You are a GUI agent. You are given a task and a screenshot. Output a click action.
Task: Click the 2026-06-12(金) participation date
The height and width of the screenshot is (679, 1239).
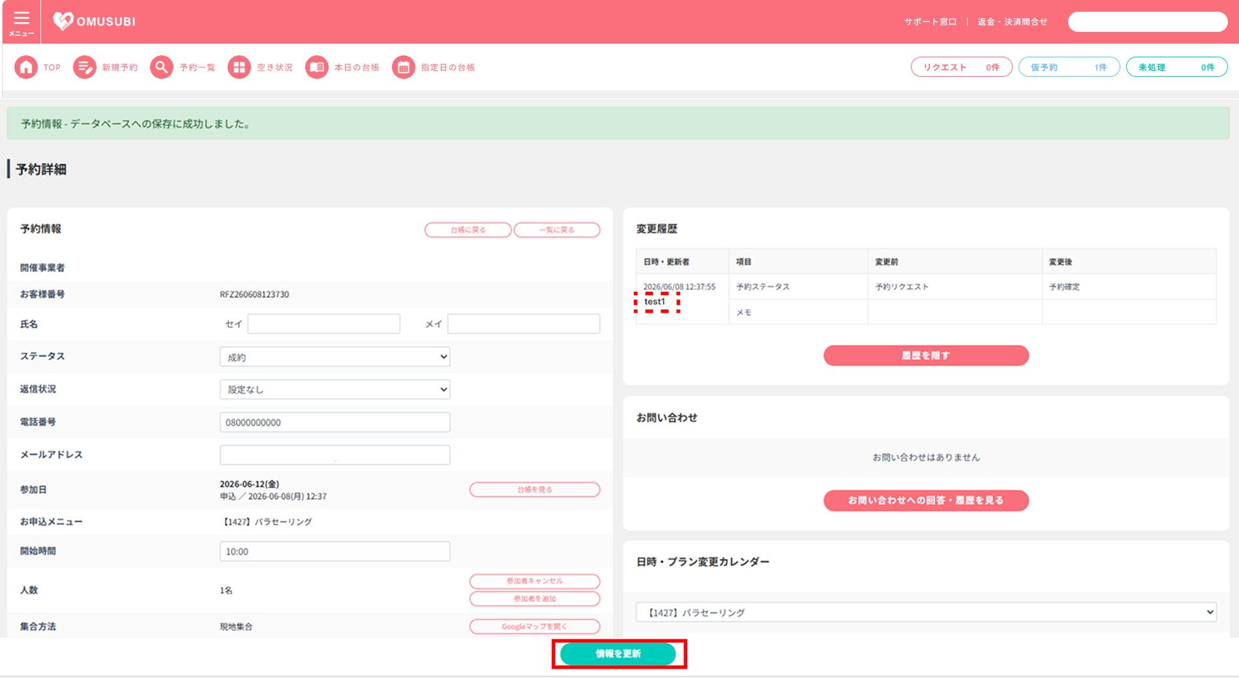coord(249,484)
